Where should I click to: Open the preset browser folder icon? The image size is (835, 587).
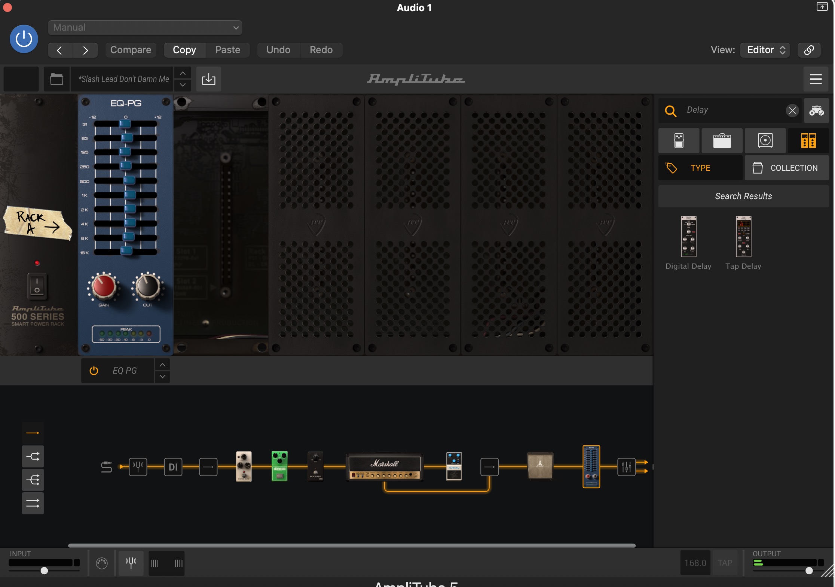(57, 79)
